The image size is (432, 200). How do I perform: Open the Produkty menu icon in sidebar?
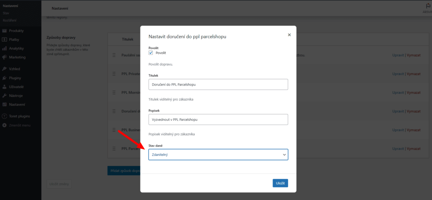pos(4,31)
